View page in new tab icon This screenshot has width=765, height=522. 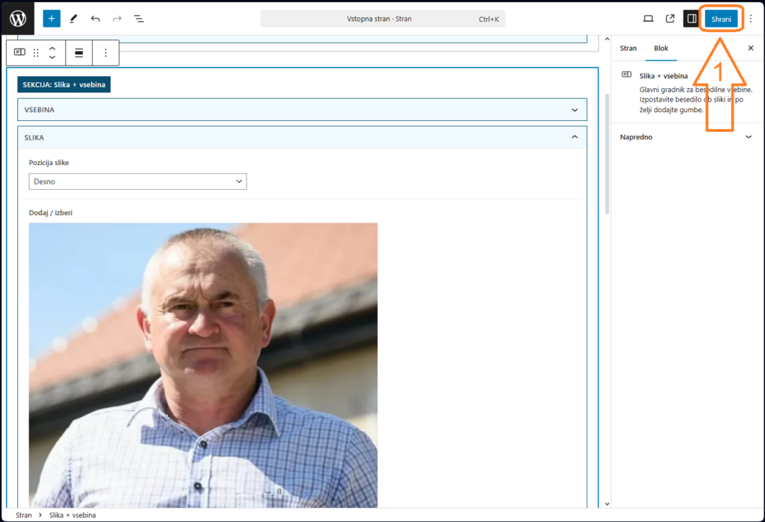(670, 19)
